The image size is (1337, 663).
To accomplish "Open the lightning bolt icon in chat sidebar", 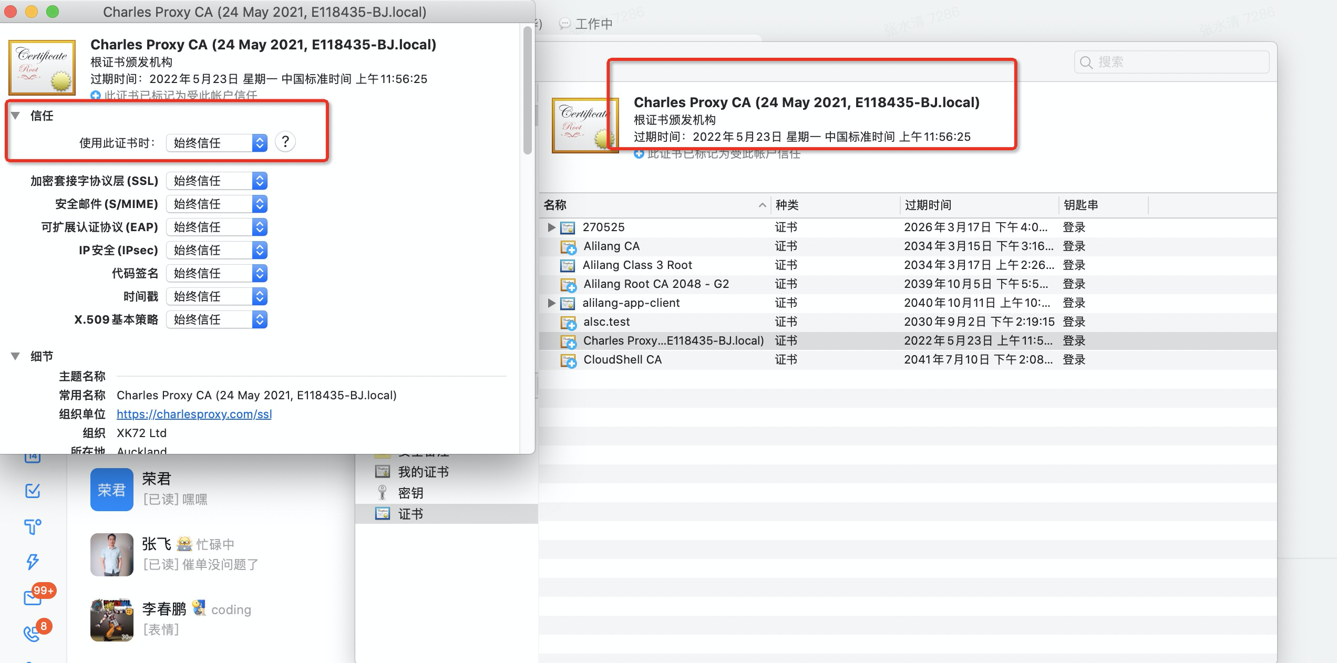I will 33,562.
